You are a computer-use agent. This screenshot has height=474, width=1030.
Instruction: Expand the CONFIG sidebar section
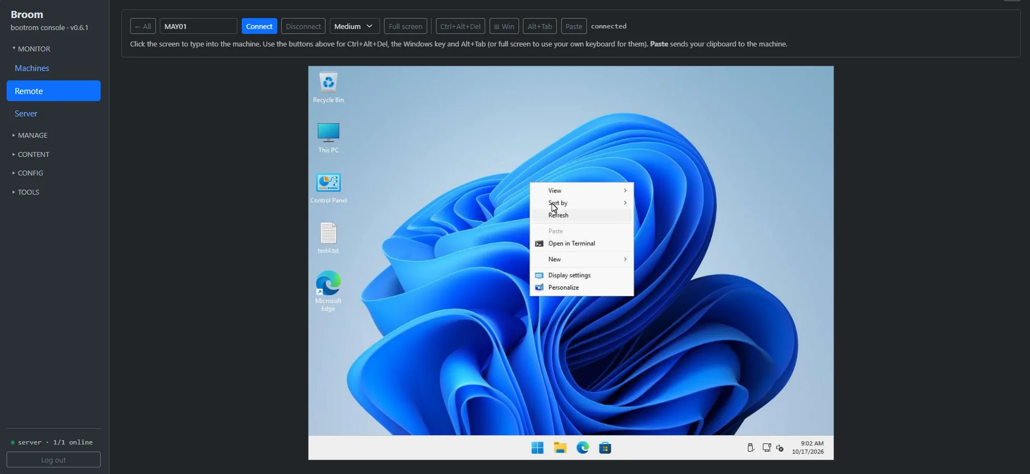28,173
